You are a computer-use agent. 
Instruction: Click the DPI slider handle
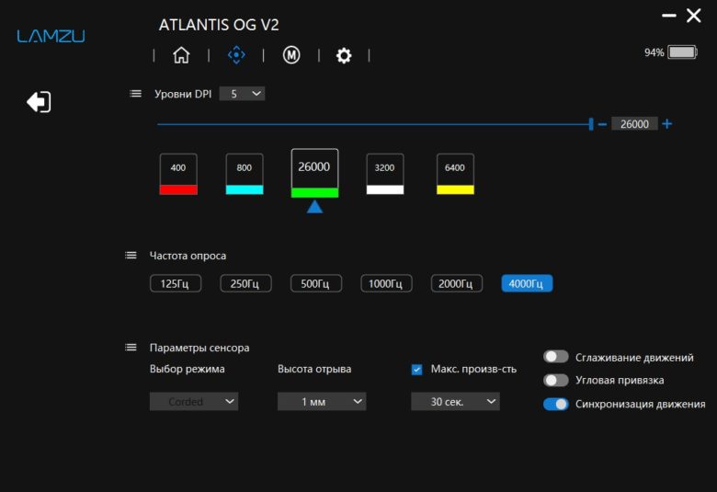pyautogui.click(x=591, y=124)
